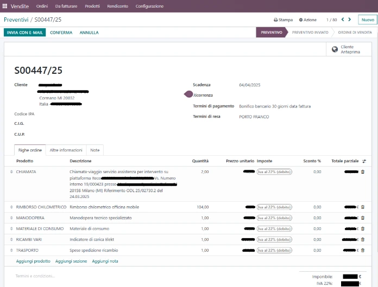Sort by Prodotto column header
This screenshot has width=378, height=287.
point(24,161)
